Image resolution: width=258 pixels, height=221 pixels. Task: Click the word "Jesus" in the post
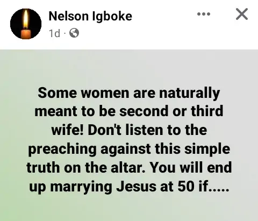pos(137,186)
